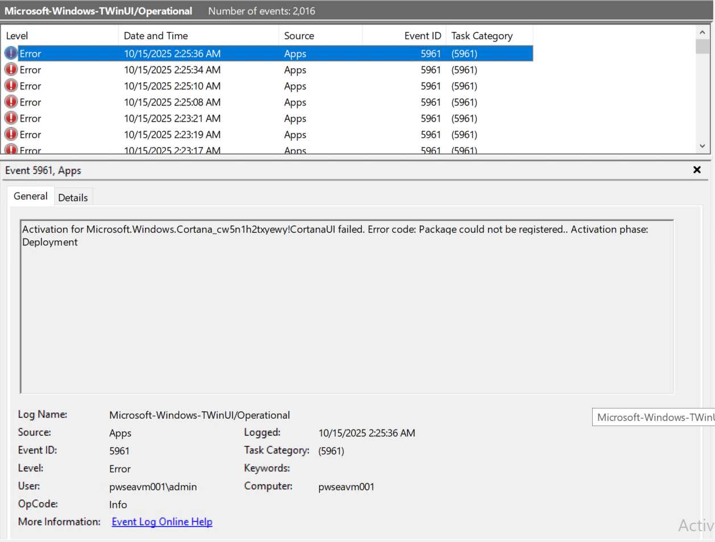Screen dimensions: 715x542
Task: Click the event list scrollbar thumb
Action: coord(702,47)
